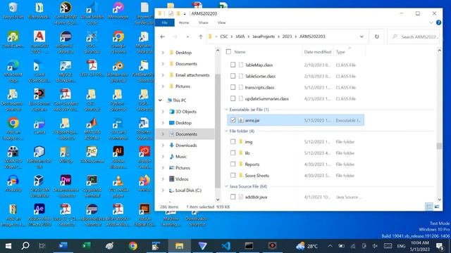Check the box for TableSorter.class
The width and height of the screenshot is (451, 253).
coord(233,76)
